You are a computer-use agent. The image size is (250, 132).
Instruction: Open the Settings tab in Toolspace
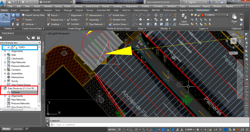click(x=43, y=69)
